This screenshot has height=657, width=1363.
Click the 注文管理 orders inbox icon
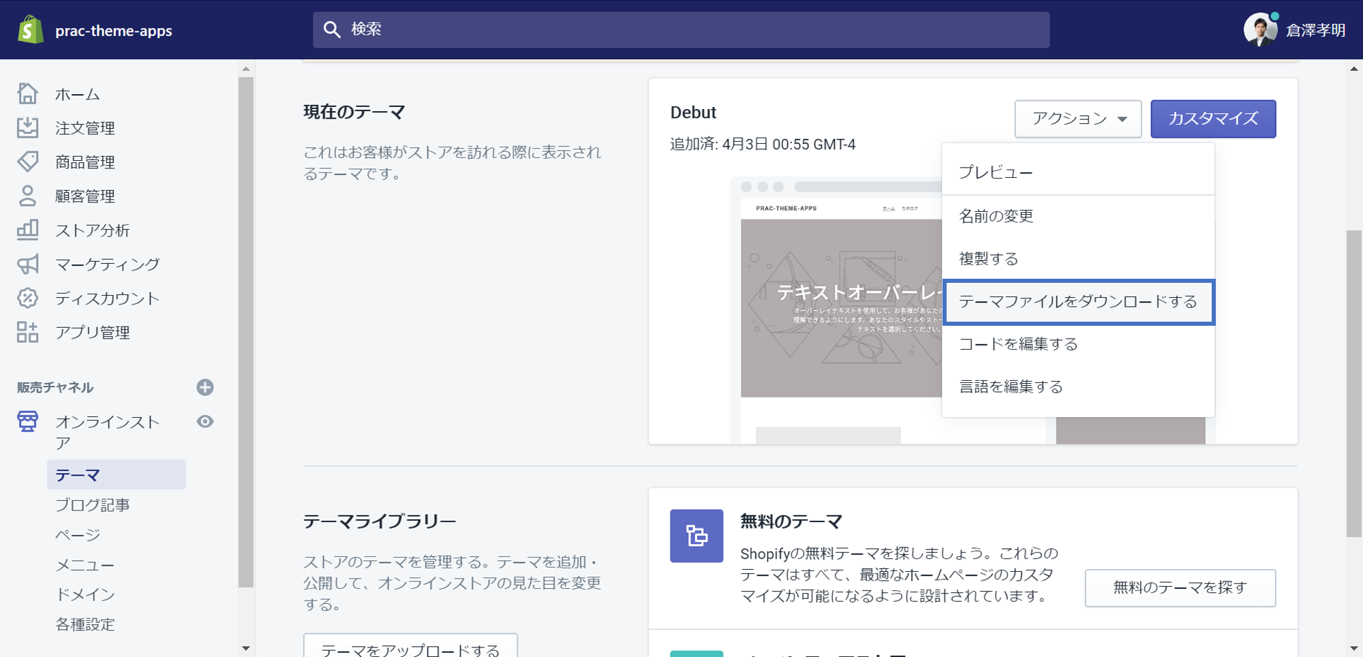[28, 128]
